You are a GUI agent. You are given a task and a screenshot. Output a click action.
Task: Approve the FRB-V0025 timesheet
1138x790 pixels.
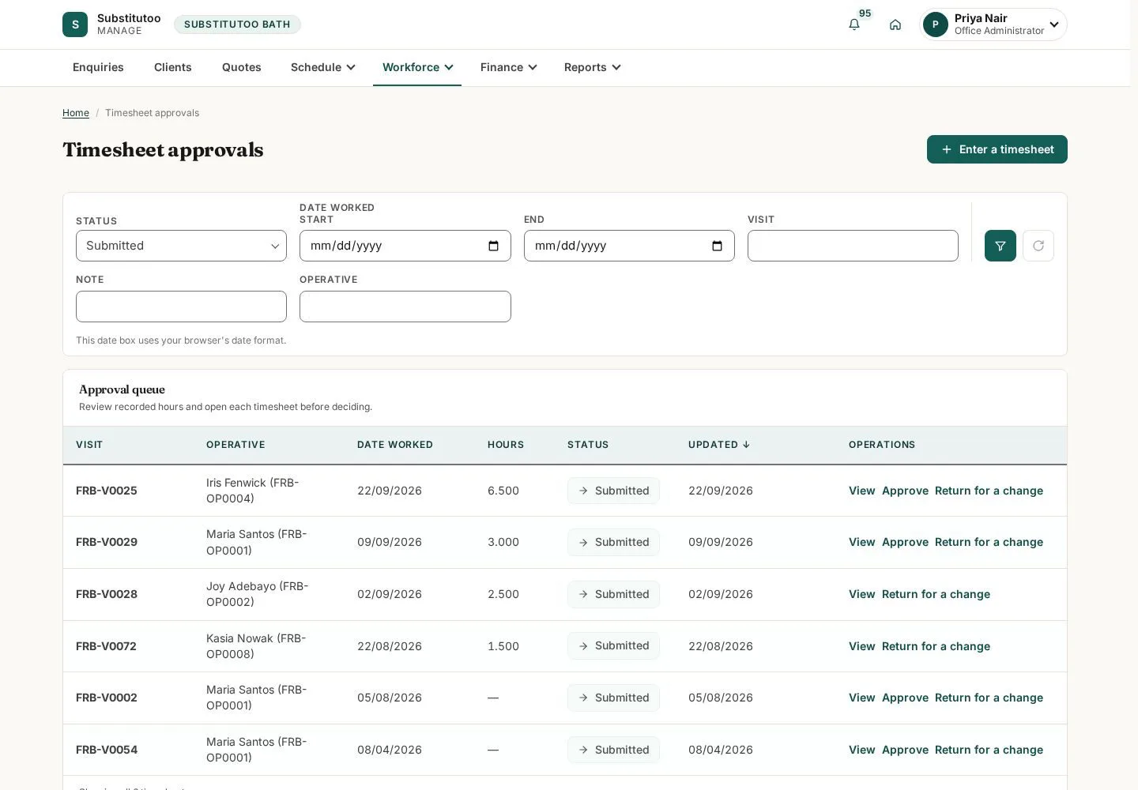pyautogui.click(x=905, y=491)
